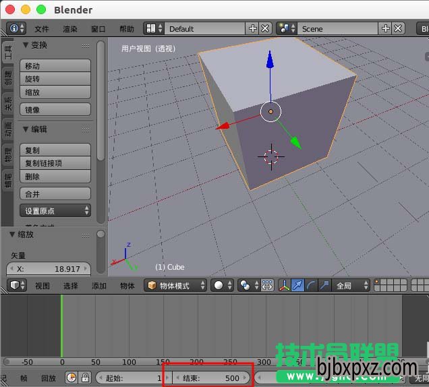Click the 合并 button
Screen dimensions: 429x387
coord(55,194)
